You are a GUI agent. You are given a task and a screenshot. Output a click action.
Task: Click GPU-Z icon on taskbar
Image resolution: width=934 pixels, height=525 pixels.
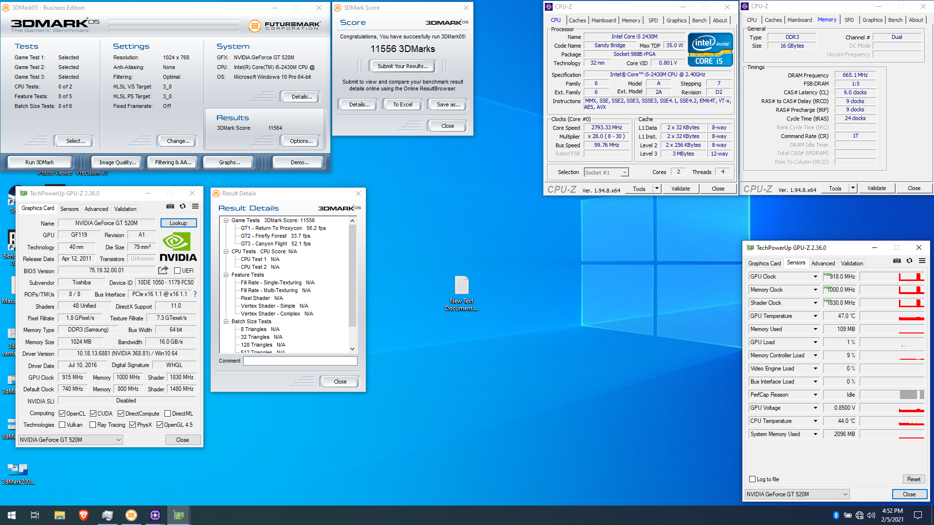pyautogui.click(x=179, y=515)
